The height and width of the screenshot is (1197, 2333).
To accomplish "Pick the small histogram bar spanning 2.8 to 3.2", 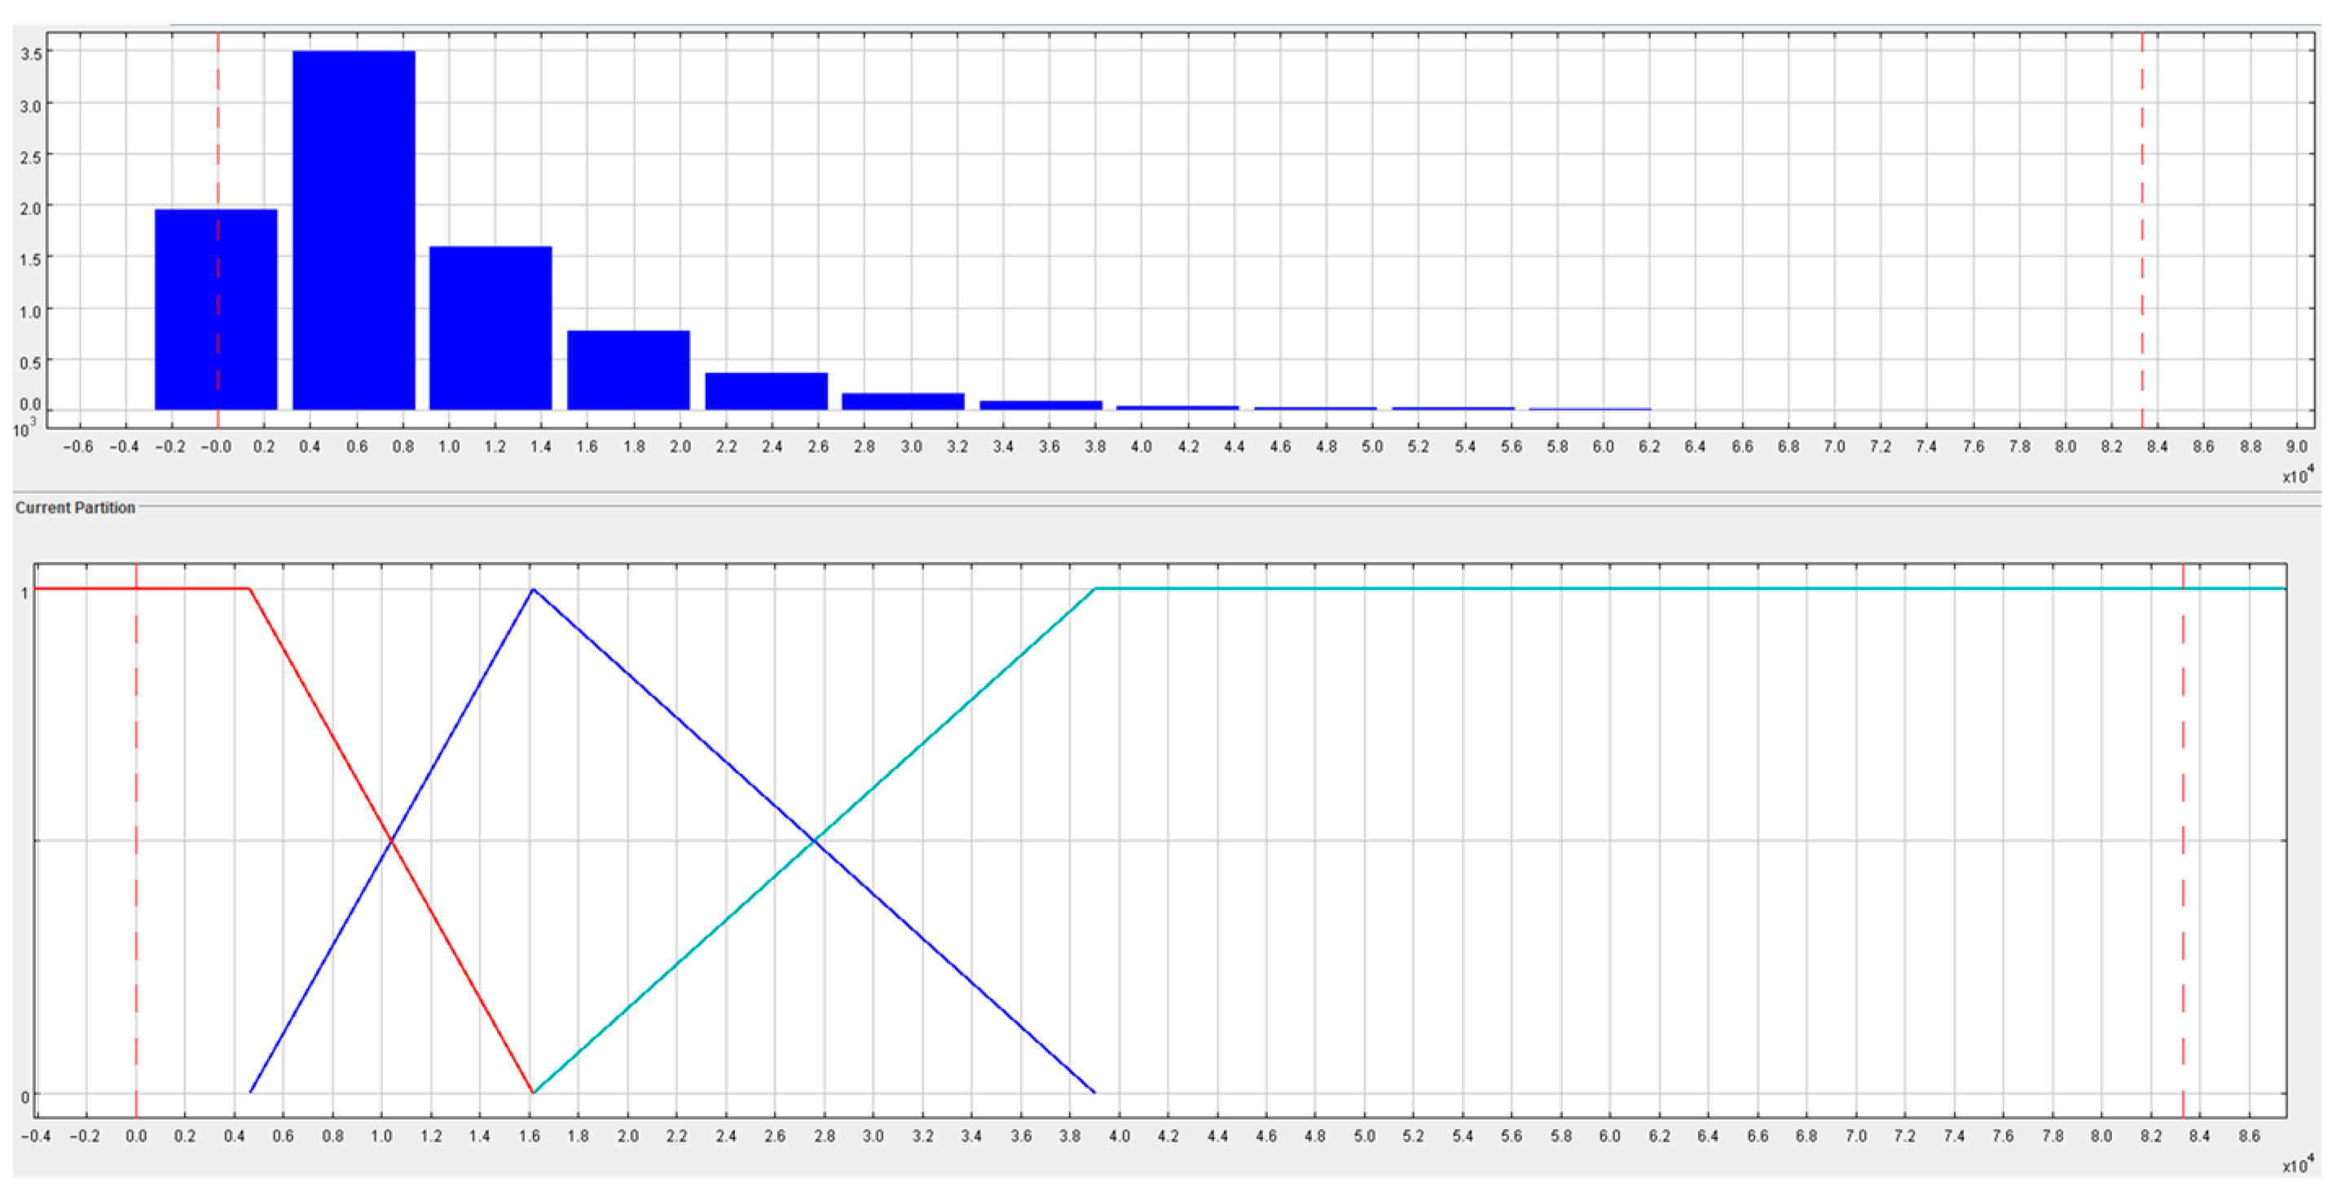I will point(903,401).
